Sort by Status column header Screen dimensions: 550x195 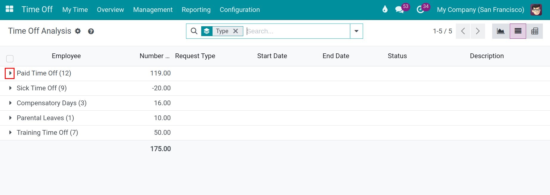point(397,56)
